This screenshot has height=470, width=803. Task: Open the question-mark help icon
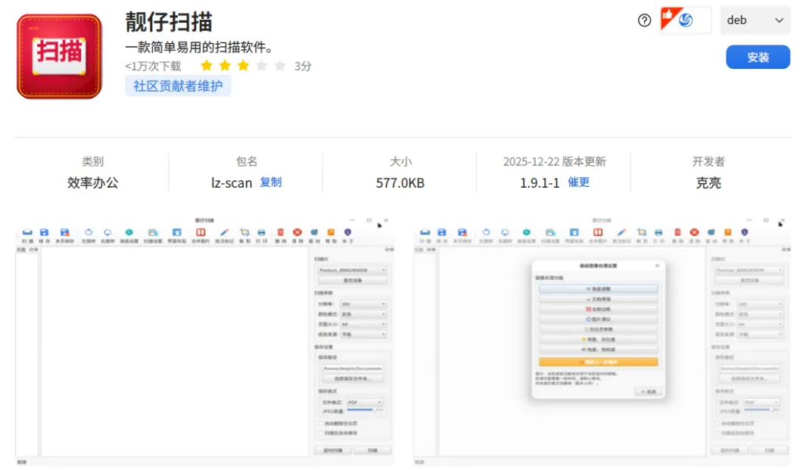tap(644, 20)
